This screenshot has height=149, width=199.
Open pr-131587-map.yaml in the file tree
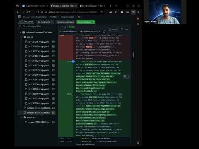pos(39,56)
